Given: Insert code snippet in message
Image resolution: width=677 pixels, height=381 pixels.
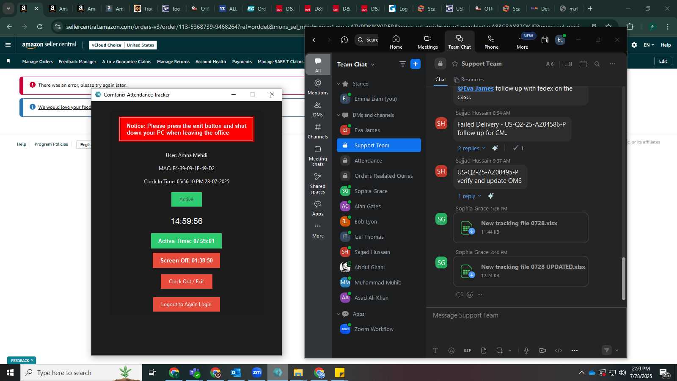Looking at the screenshot, I should 559,351.
